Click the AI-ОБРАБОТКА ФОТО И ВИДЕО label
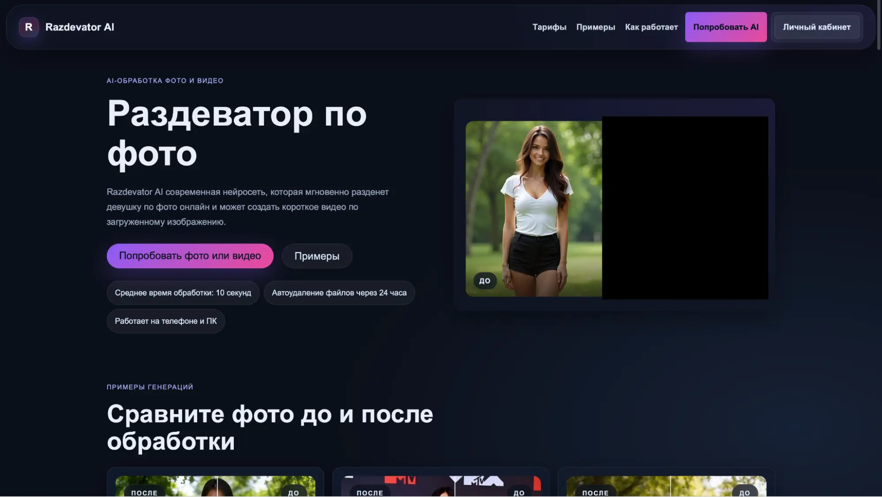This screenshot has height=497, width=882. (165, 81)
